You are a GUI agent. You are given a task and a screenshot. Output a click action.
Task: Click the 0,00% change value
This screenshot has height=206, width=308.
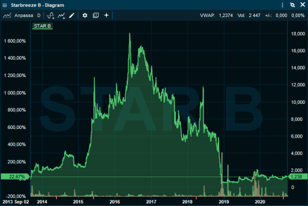click(x=298, y=15)
